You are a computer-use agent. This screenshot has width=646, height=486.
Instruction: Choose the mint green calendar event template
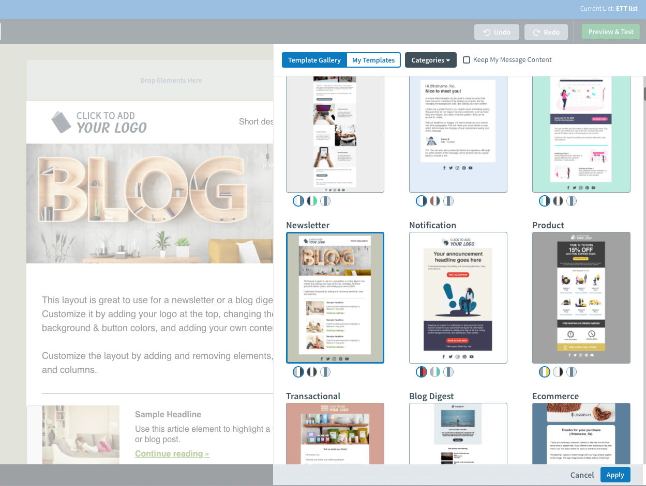point(581,134)
